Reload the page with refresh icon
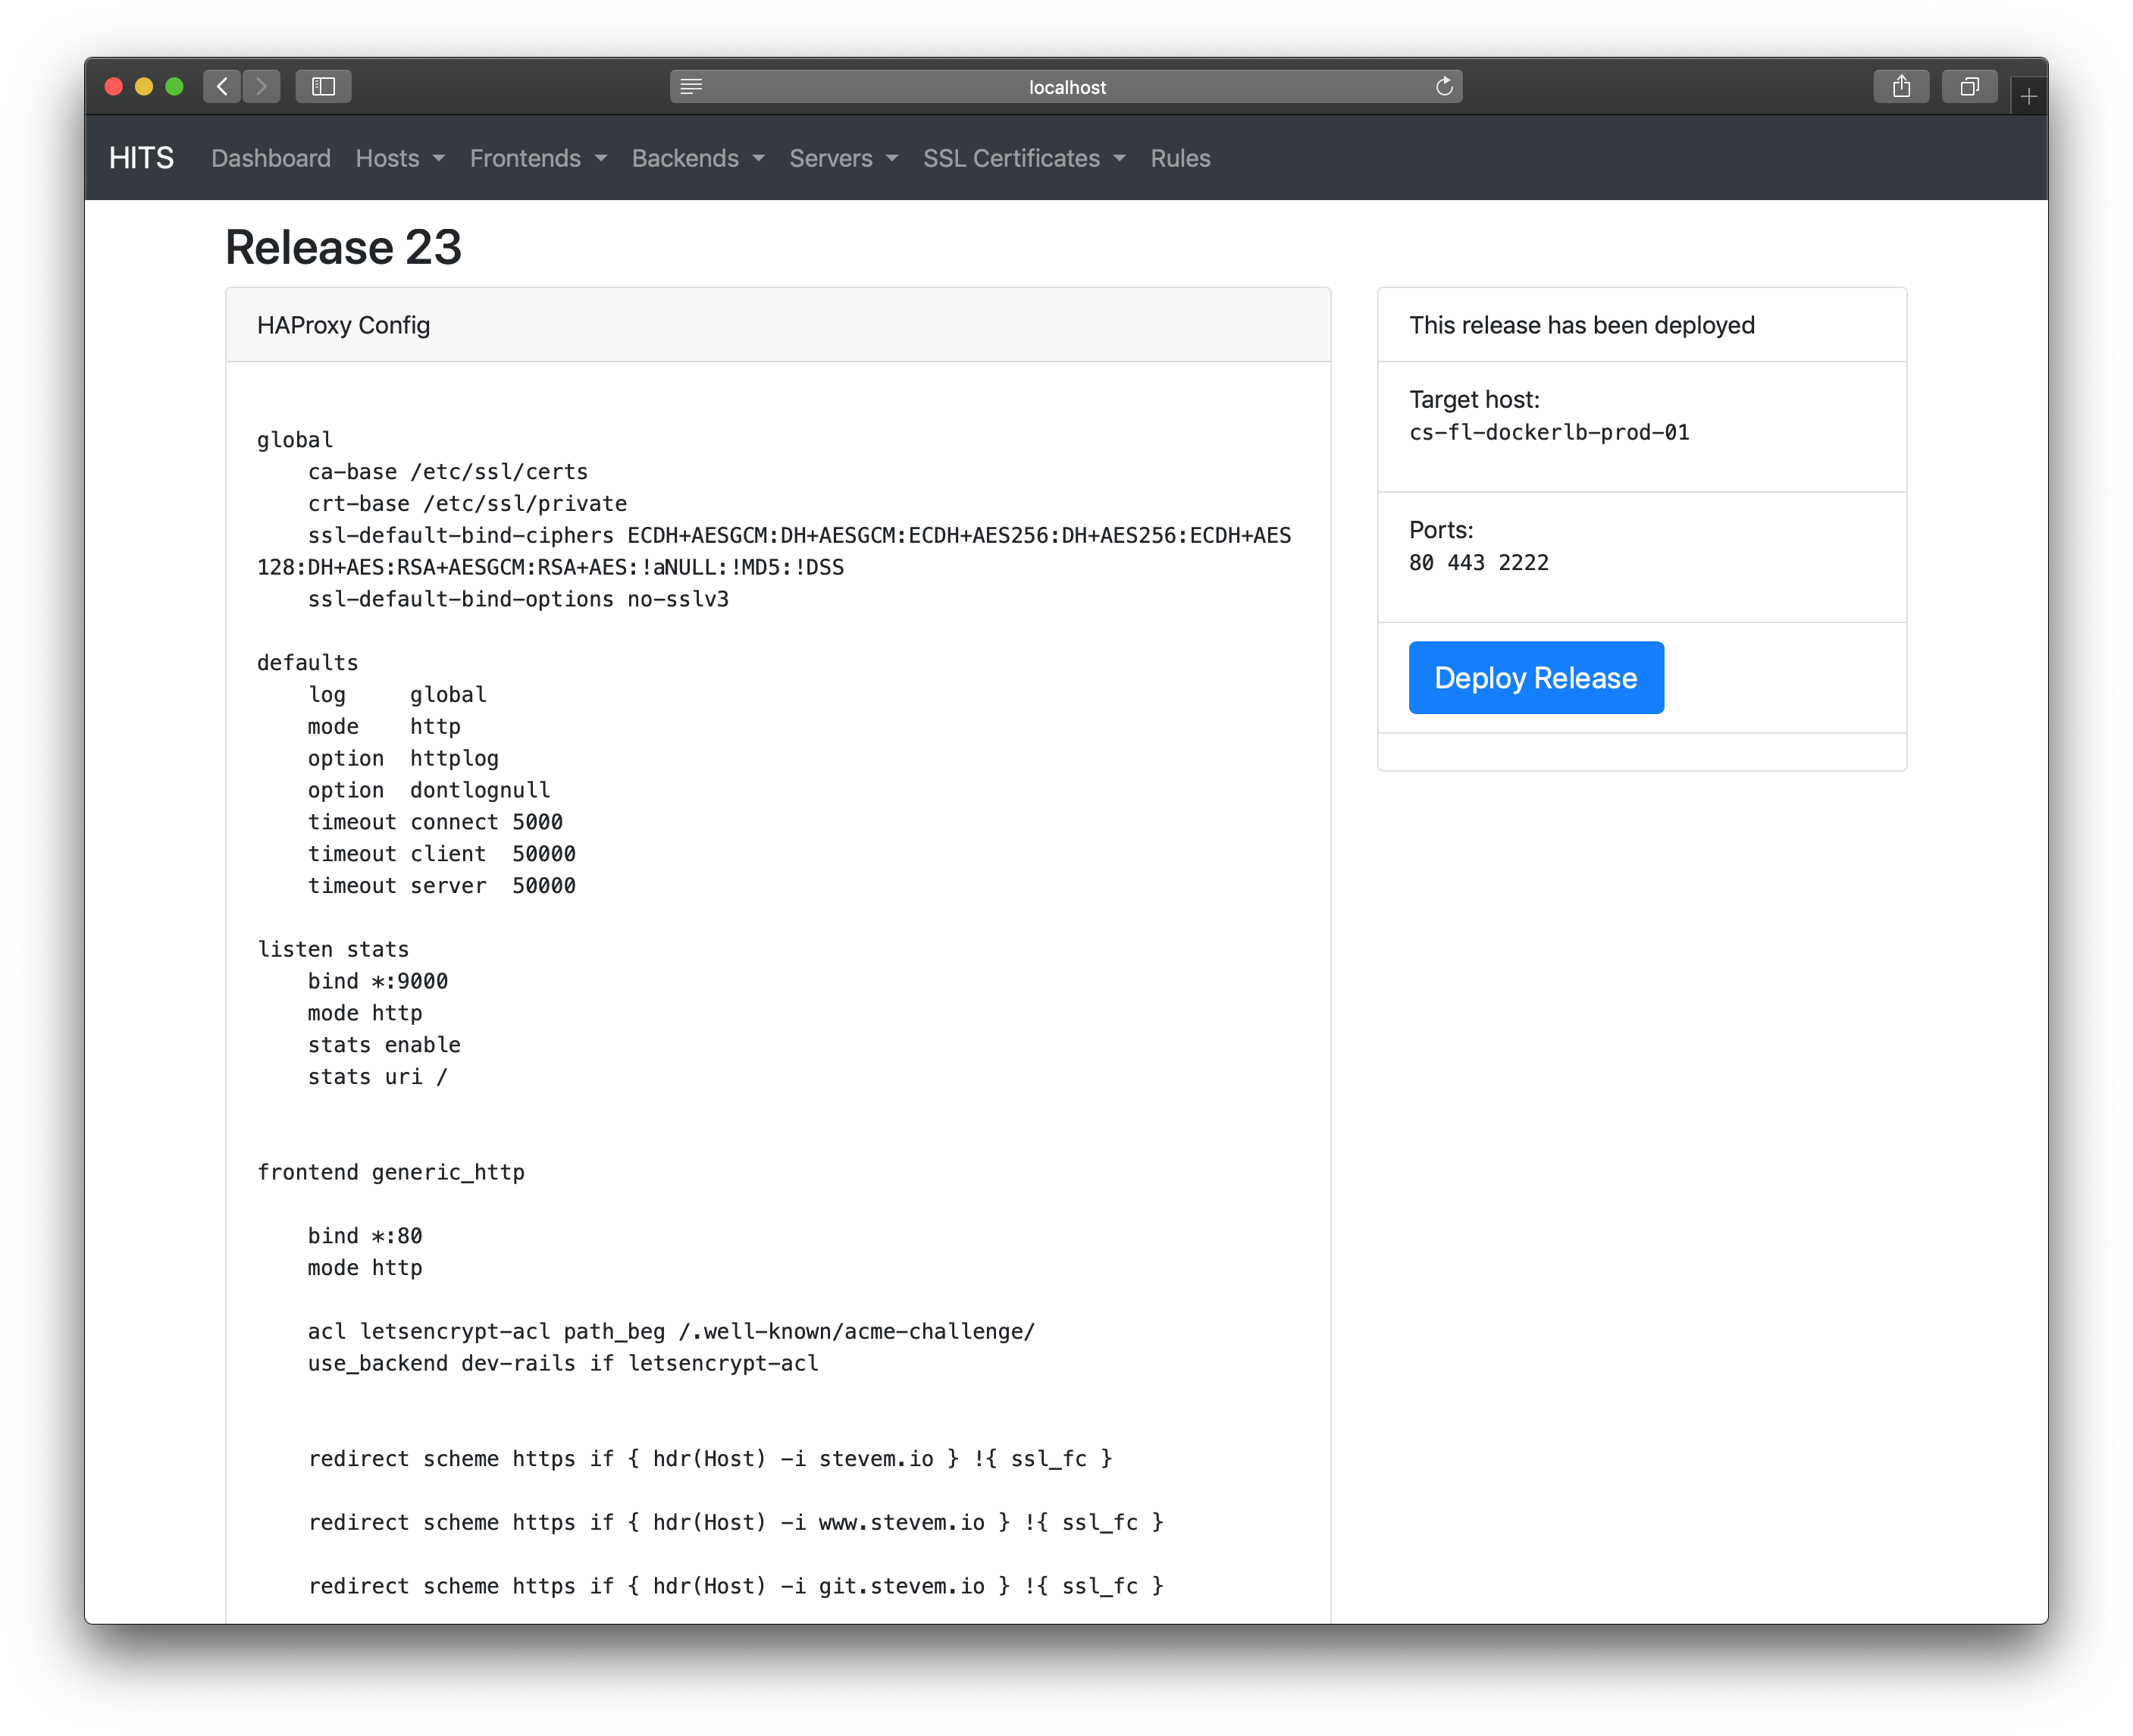2133x1736 pixels. [x=1443, y=87]
